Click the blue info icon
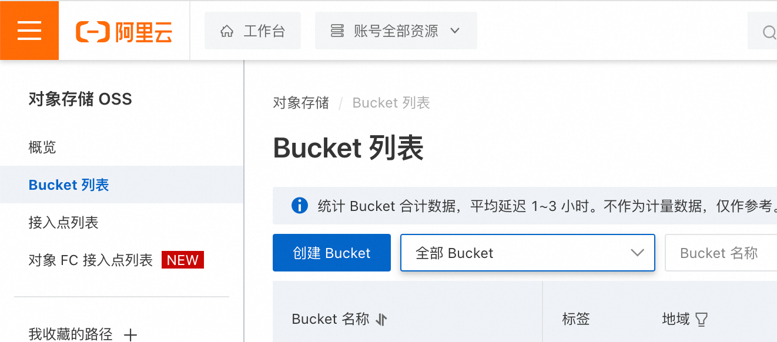Screen dimensions: 777x342 point(300,206)
